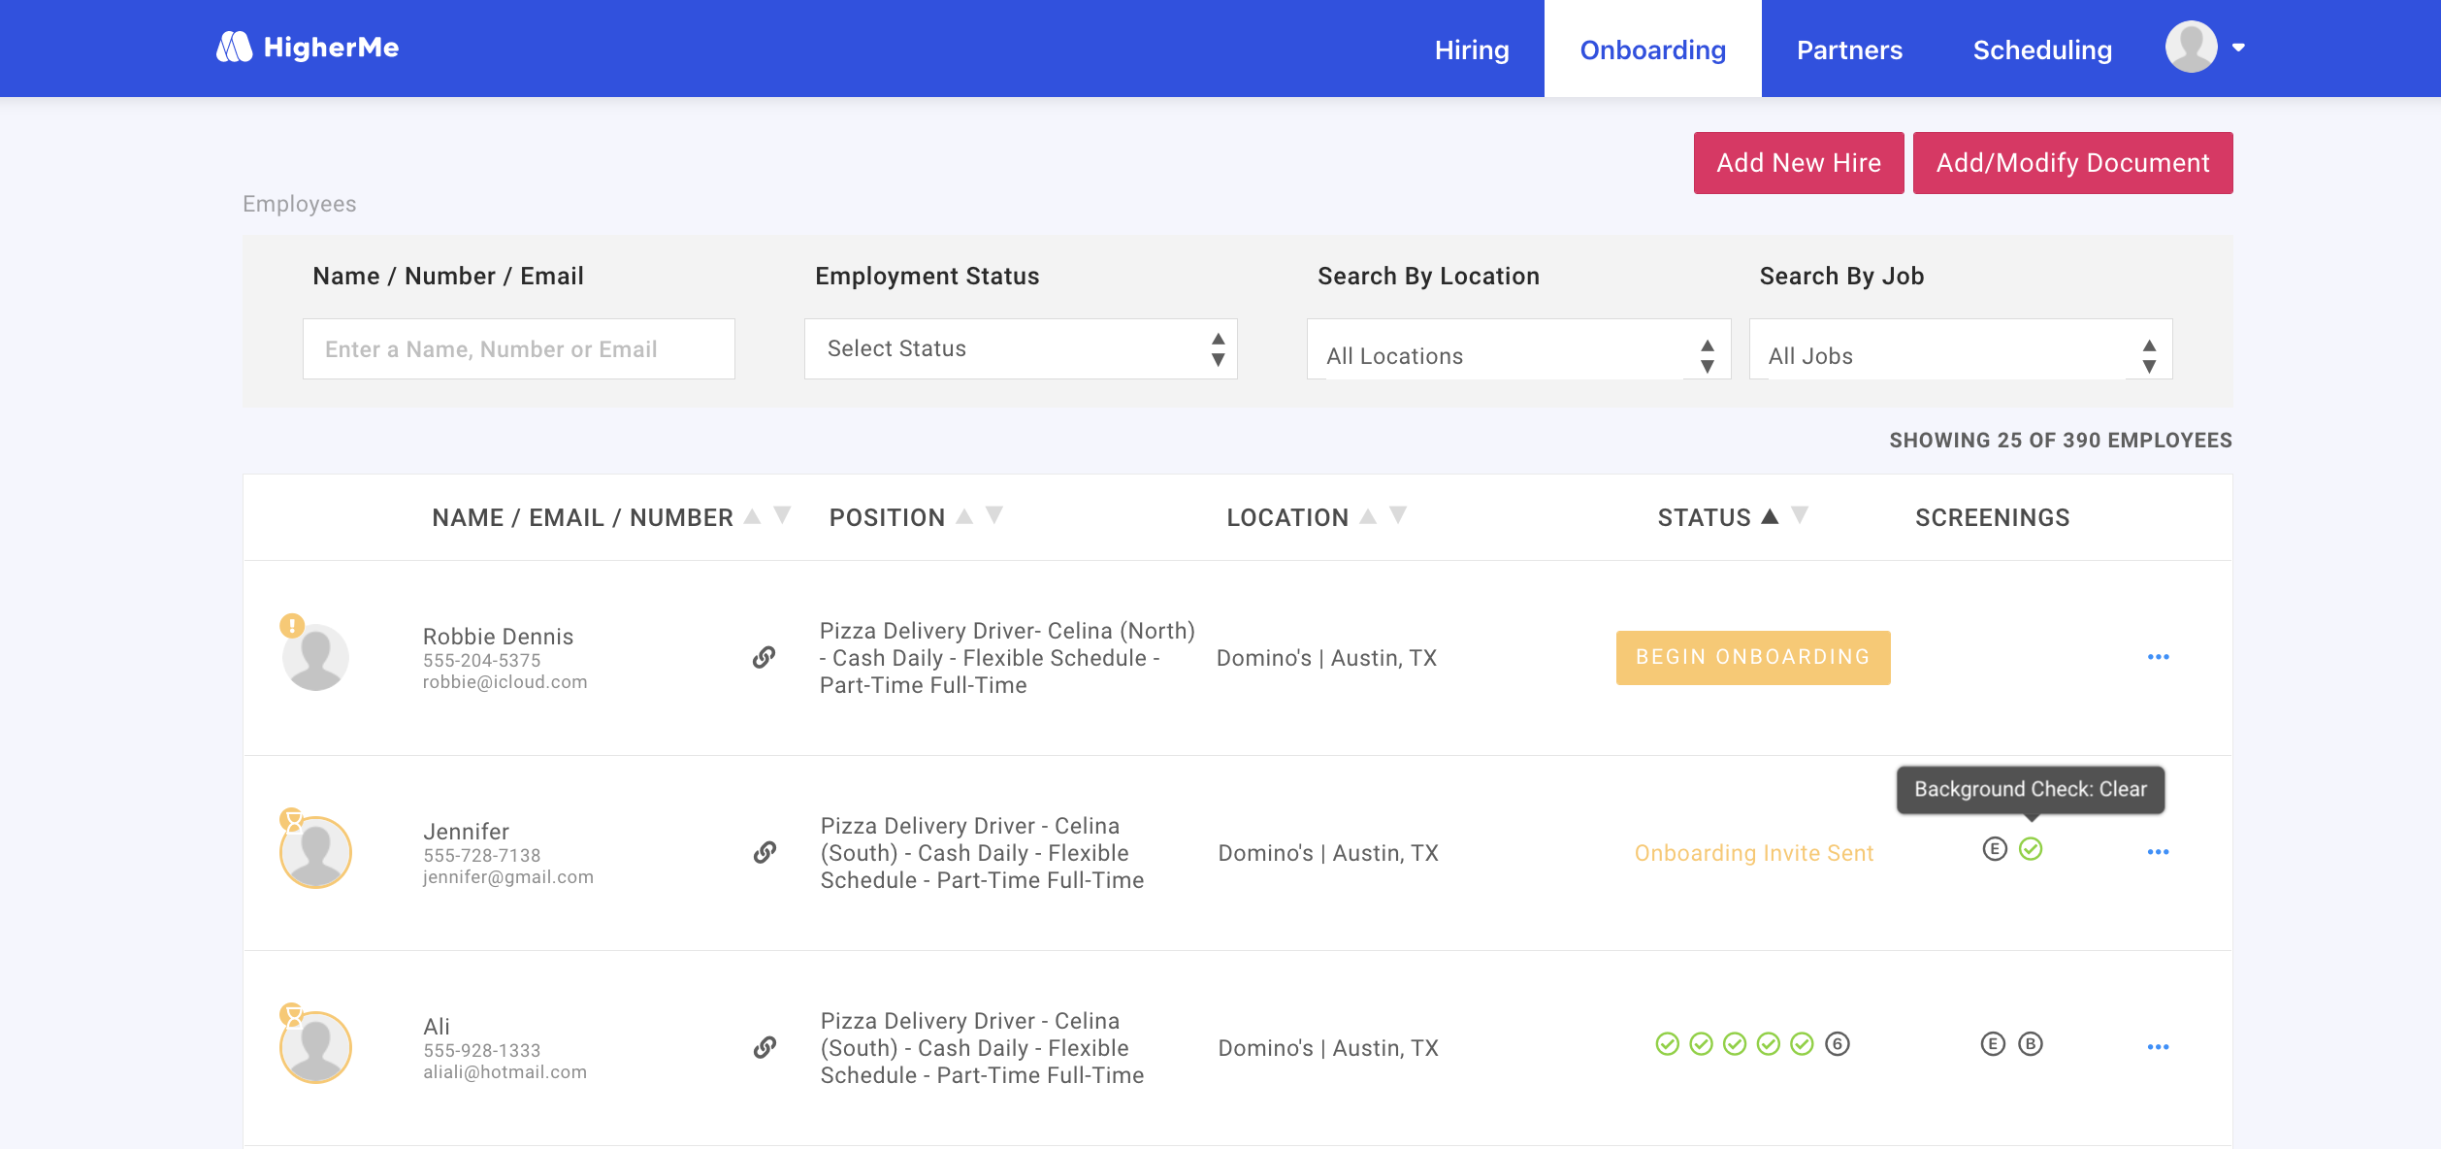Click the HigherMe logo
2441x1149 pixels.
(x=308, y=48)
